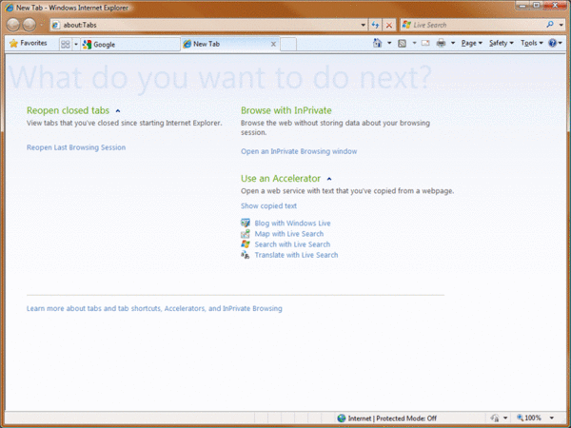Click Internet Protected Mode status zone
This screenshot has width=571, height=428.
click(x=392, y=418)
